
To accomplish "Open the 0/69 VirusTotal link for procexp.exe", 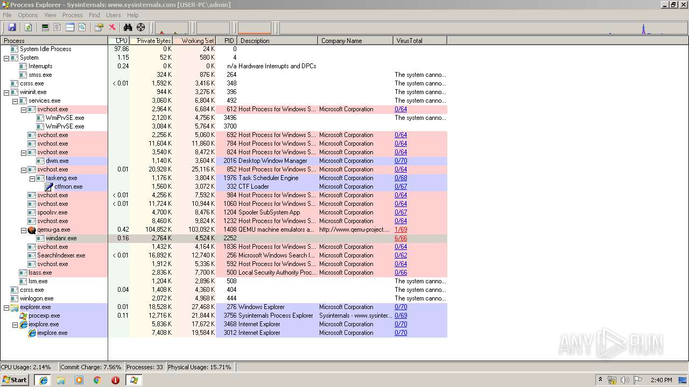I will [400, 316].
